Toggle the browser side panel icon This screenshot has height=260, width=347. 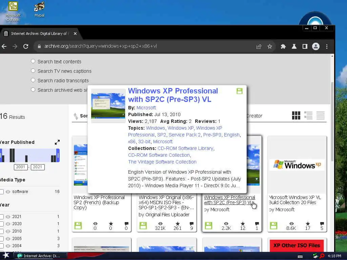coord(305,46)
